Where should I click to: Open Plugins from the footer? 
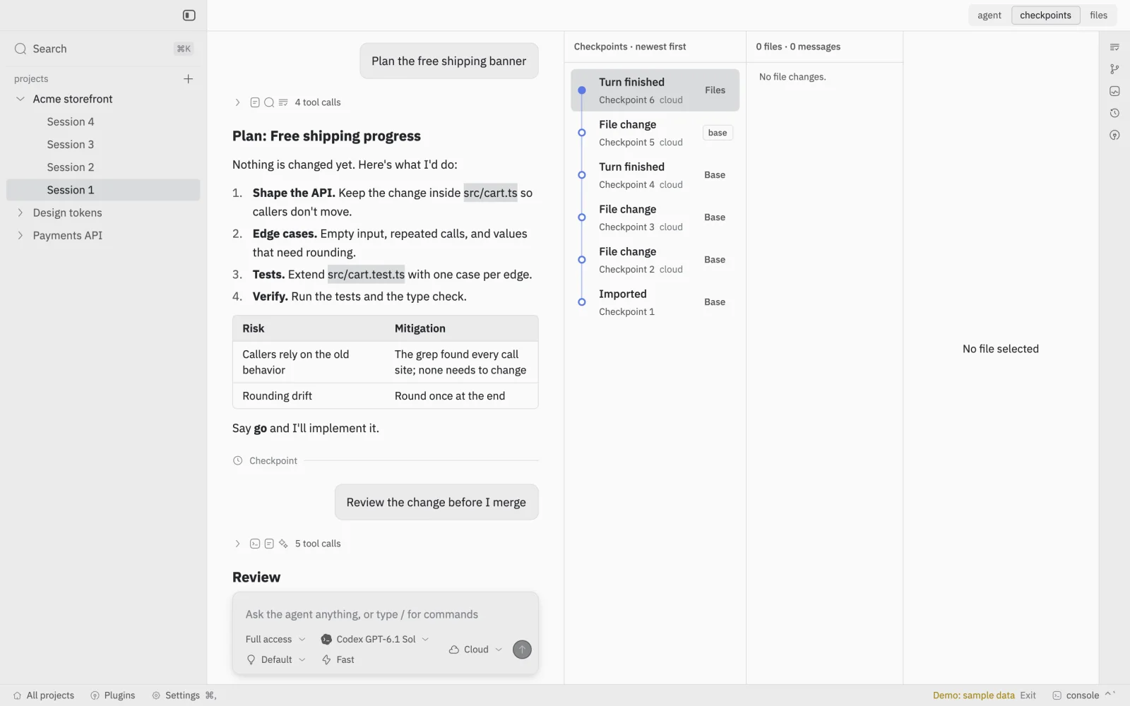click(113, 695)
